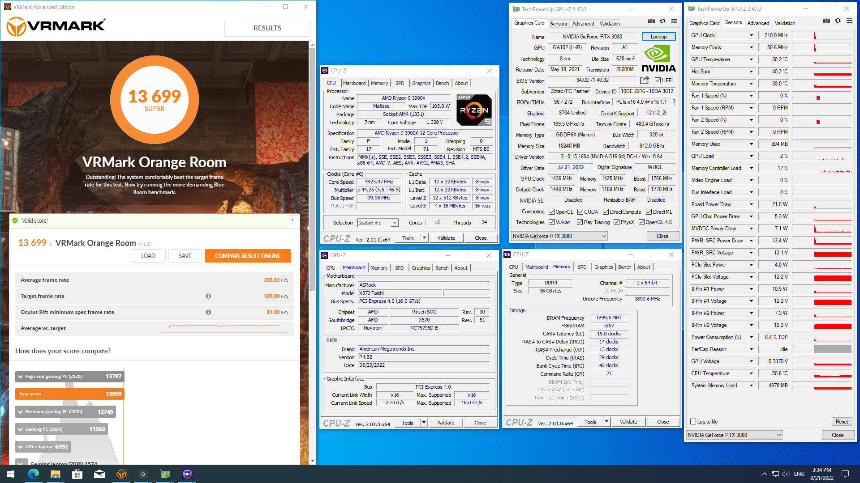Toggle the CUDA checkbox
860x483 pixels.
pos(580,212)
